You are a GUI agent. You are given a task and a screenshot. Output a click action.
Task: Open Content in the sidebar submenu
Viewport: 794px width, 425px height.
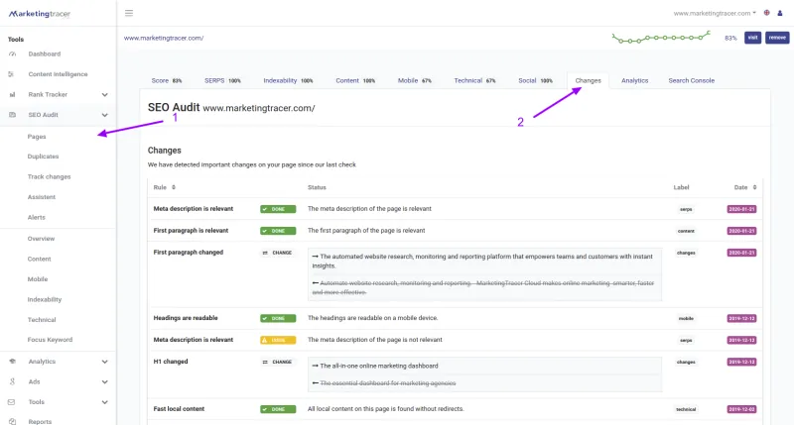39,259
